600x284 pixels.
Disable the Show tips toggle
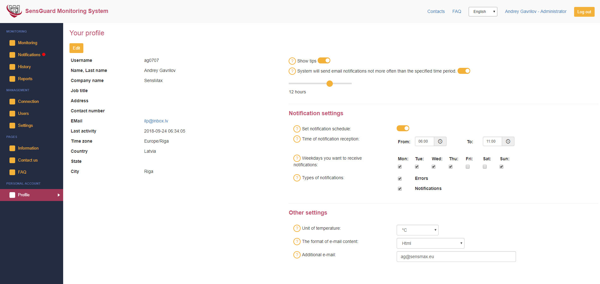coord(325,60)
